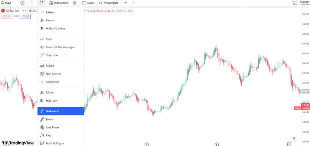Image resolution: width=310 pixels, height=146 pixels.
Task: Click the Säulen columns icon
Action: (x=42, y=92)
